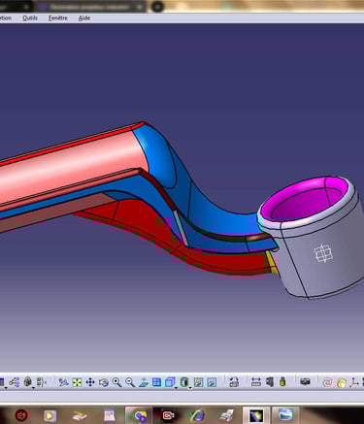Close the blurred-title browser tab
This screenshot has width=364, height=424.
click(x=140, y=7)
